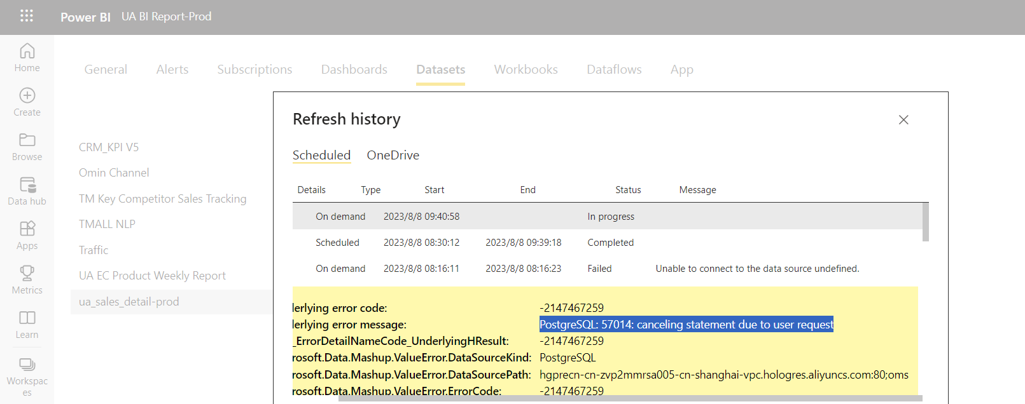Switch to the Dataflows tab
1025x404 pixels.
click(614, 69)
